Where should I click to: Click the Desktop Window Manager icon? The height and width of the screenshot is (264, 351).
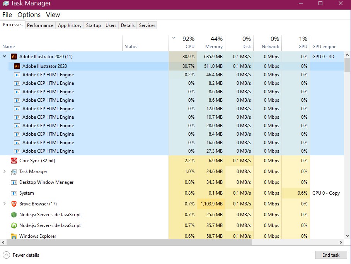tap(14, 182)
